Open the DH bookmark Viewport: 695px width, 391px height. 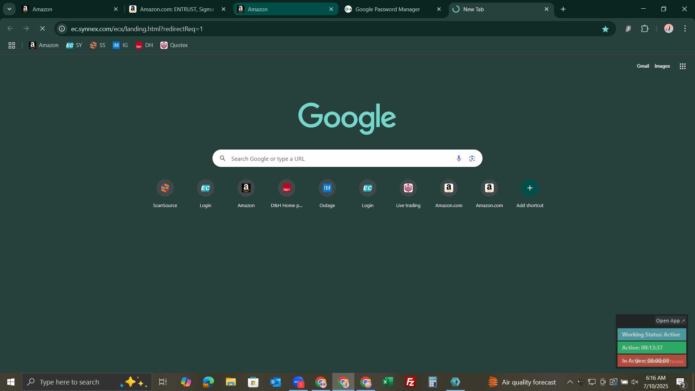pos(144,45)
